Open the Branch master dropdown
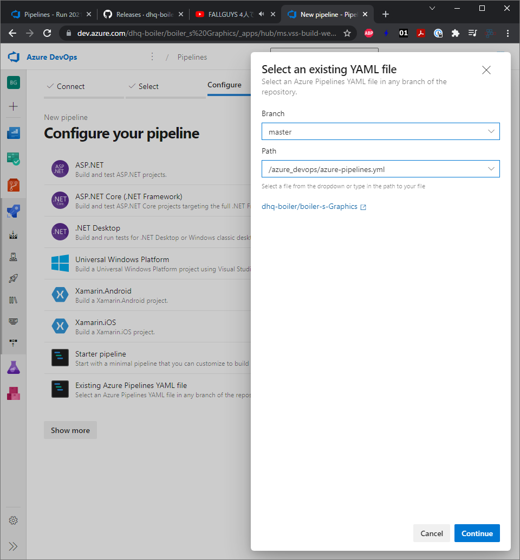Viewport: 520px width, 560px height. [381, 131]
